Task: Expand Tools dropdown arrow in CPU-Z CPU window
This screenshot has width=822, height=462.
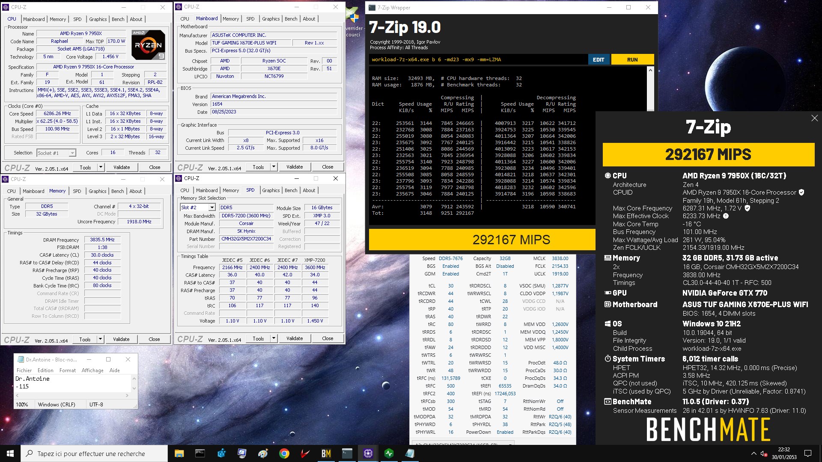Action: (101, 167)
